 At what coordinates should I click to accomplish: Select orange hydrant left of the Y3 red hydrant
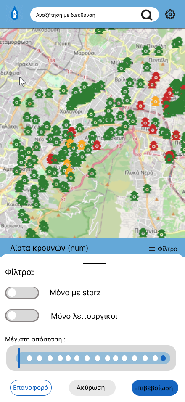82,145
